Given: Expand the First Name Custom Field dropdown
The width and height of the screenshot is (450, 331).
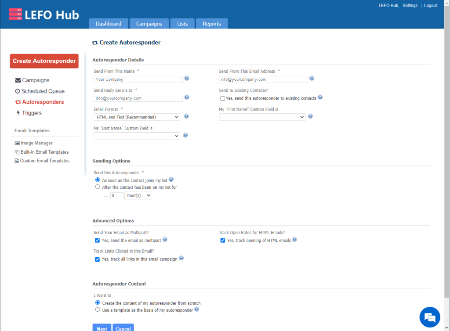Looking at the screenshot, I should pos(262,117).
